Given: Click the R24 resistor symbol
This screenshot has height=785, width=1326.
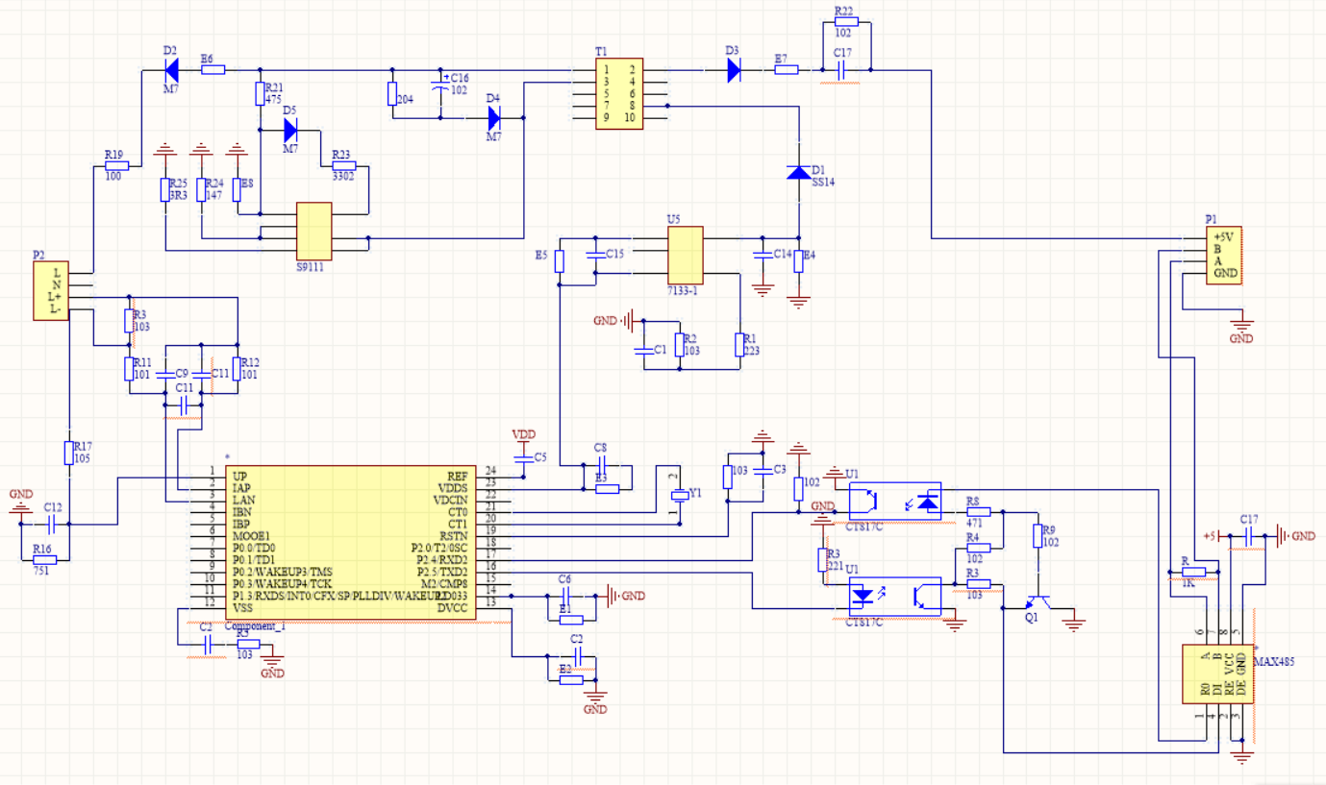Looking at the screenshot, I should pos(201,189).
